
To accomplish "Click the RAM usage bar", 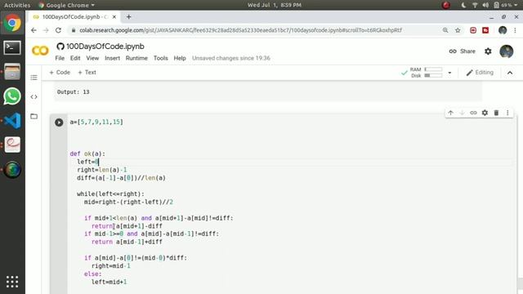I will click(433, 69).
